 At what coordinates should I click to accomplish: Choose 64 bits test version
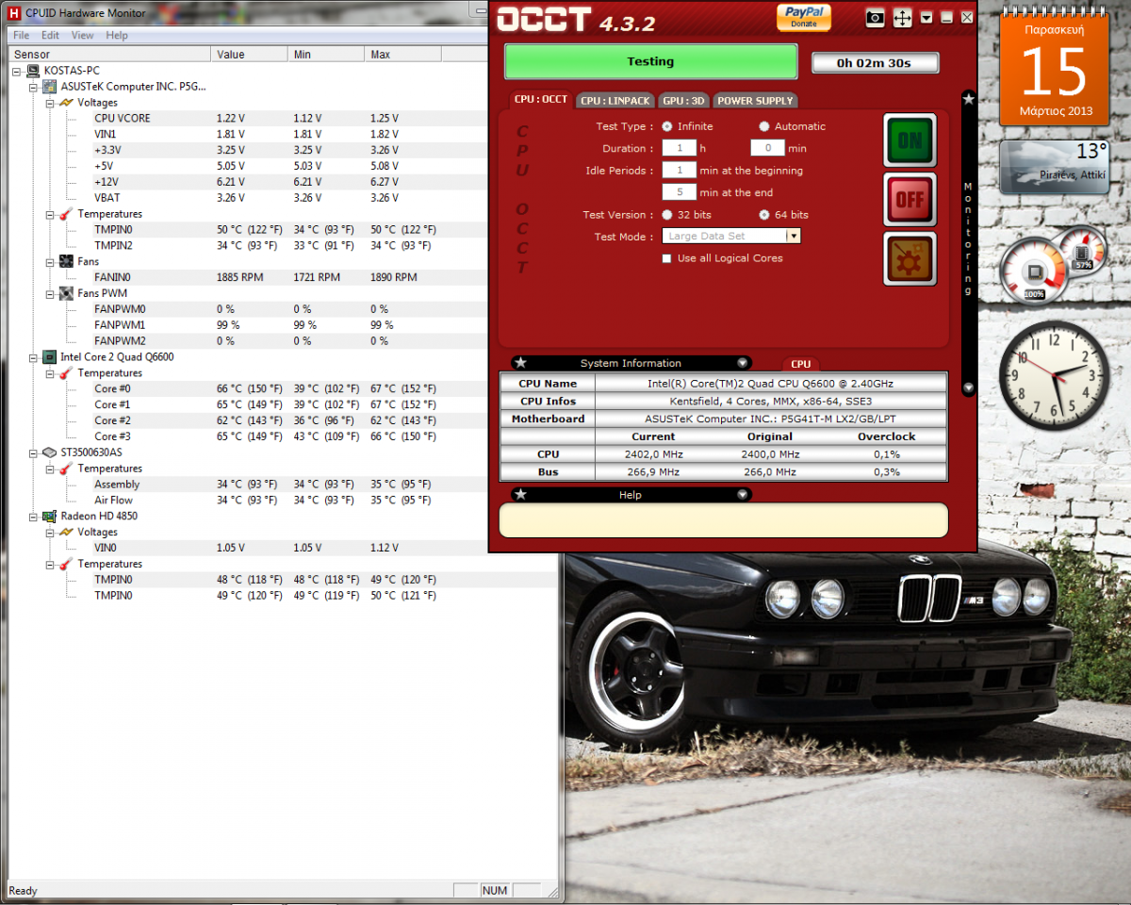(764, 215)
